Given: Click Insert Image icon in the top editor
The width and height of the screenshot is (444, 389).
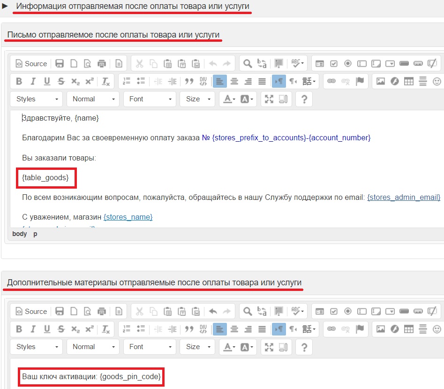Looking at the screenshot, I should pyautogui.click(x=381, y=81).
